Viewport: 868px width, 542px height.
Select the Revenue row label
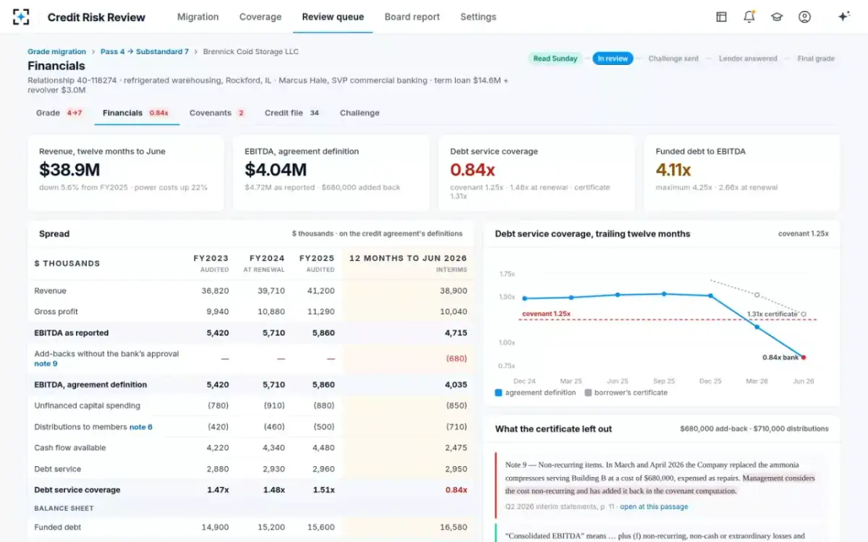coord(50,291)
